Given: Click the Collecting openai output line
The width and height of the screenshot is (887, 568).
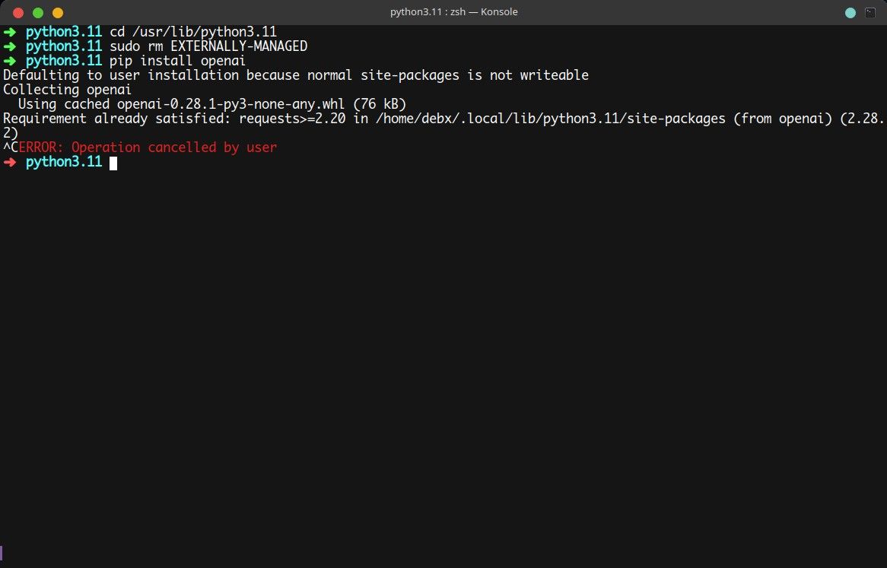Looking at the screenshot, I should click(x=65, y=89).
